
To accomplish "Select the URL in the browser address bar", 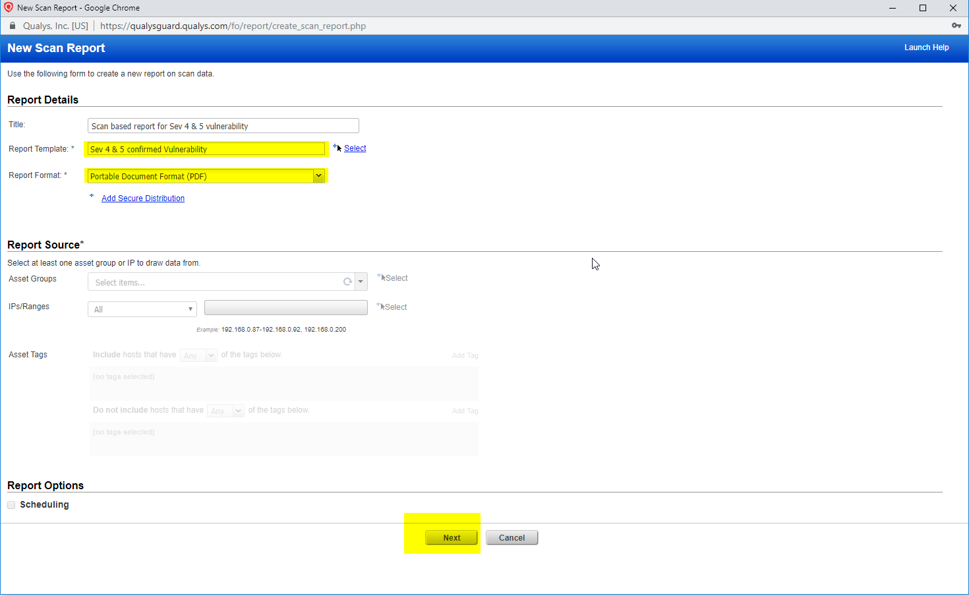I will pos(233,26).
